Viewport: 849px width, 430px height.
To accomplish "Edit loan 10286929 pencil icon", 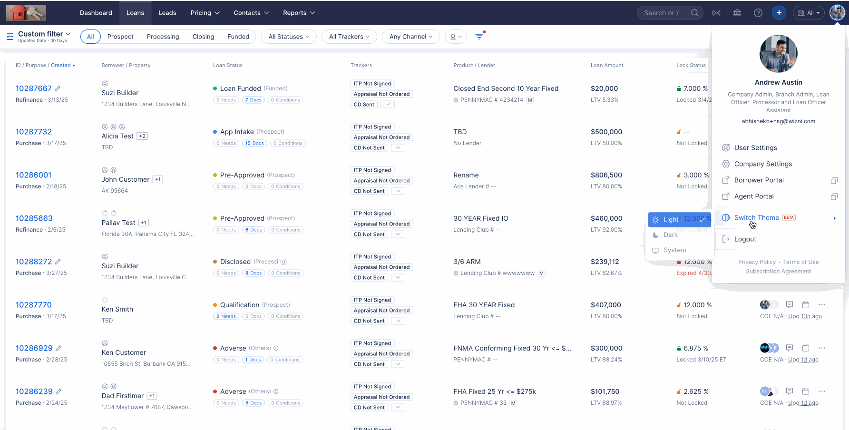I will tap(59, 348).
